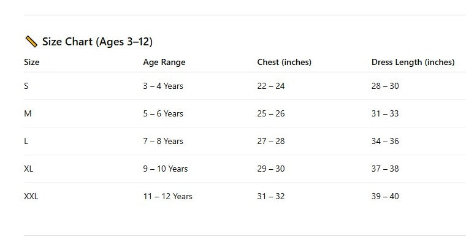Click the Dress Length (inches) header
Image resolution: width=466 pixels, height=247 pixels.
[413, 62]
